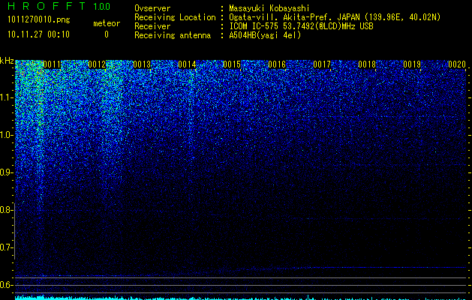Click the 0.6 kHz axis label
The image size is (472, 300).
pyautogui.click(x=7, y=285)
